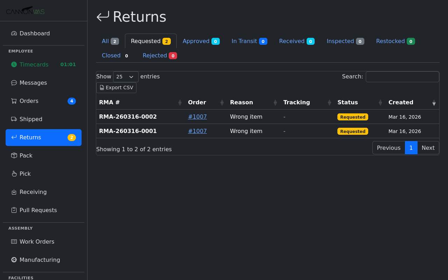This screenshot has width=448, height=280.
Task: Select the Timecards clock icon
Action: 14,64
